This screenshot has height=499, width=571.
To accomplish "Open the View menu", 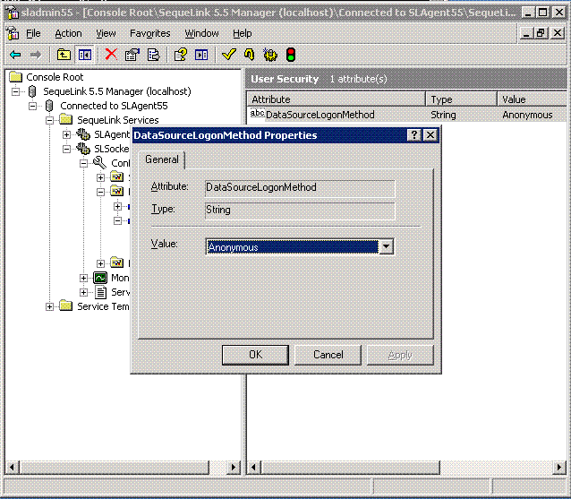I will point(106,33).
